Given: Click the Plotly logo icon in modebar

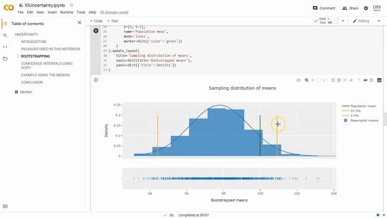Looking at the screenshot, I should [379, 80].
